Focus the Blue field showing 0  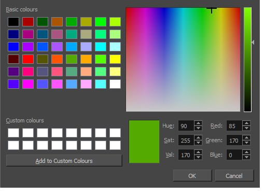pyautogui.click(x=234, y=155)
